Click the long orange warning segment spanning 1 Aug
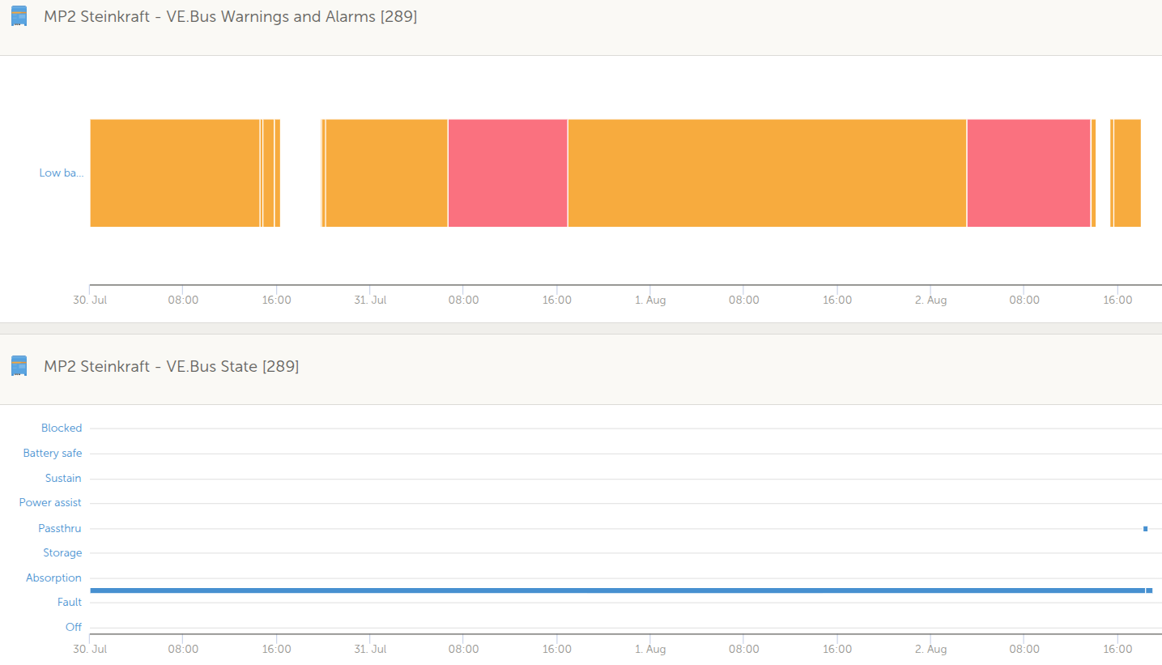This screenshot has height=665, width=1162. point(767,173)
